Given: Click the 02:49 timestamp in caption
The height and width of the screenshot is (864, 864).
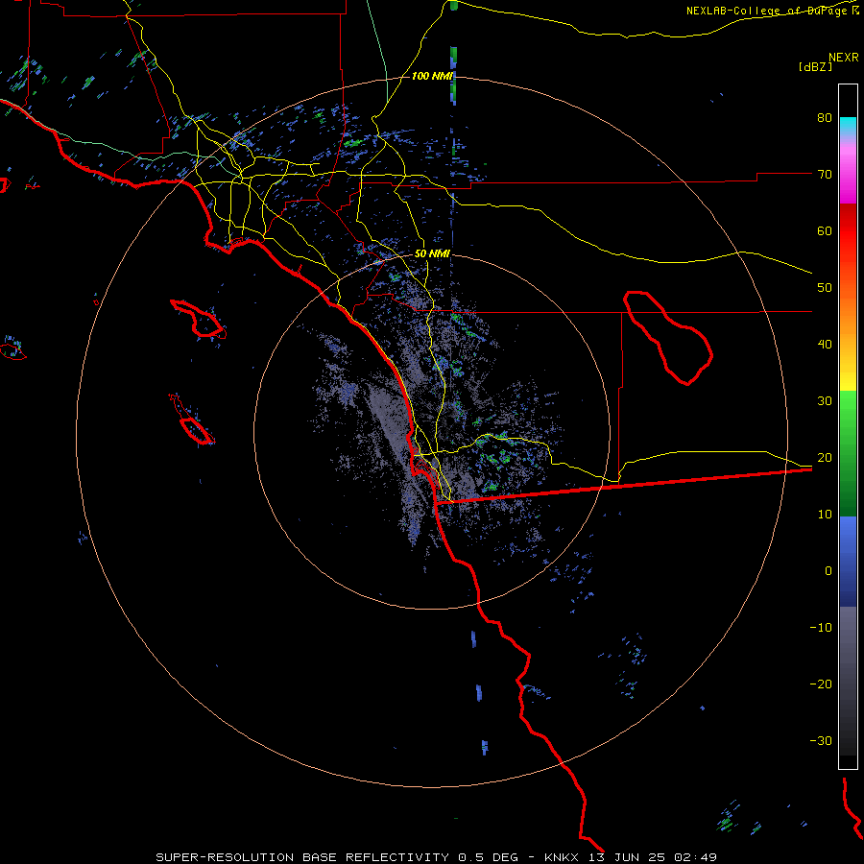Looking at the screenshot, I should tap(693, 857).
